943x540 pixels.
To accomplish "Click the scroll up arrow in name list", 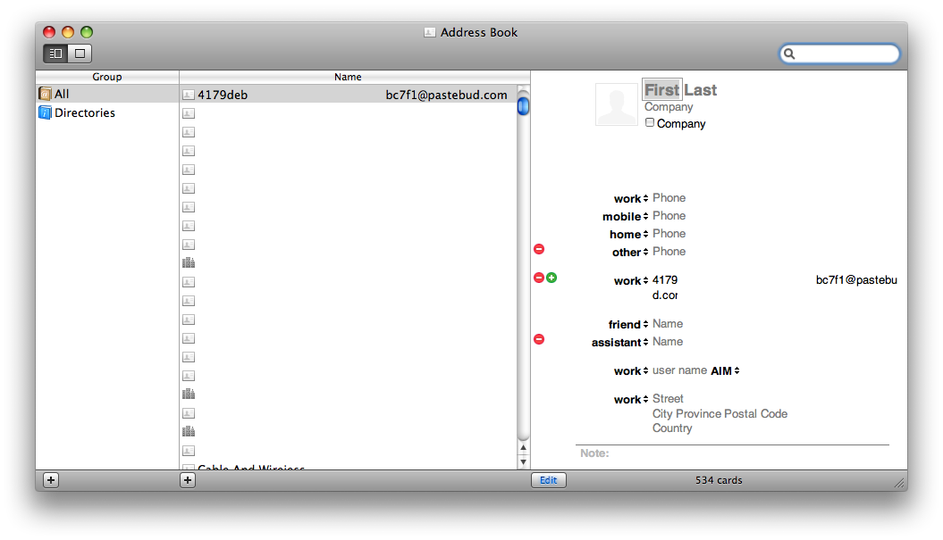I will pyautogui.click(x=523, y=448).
